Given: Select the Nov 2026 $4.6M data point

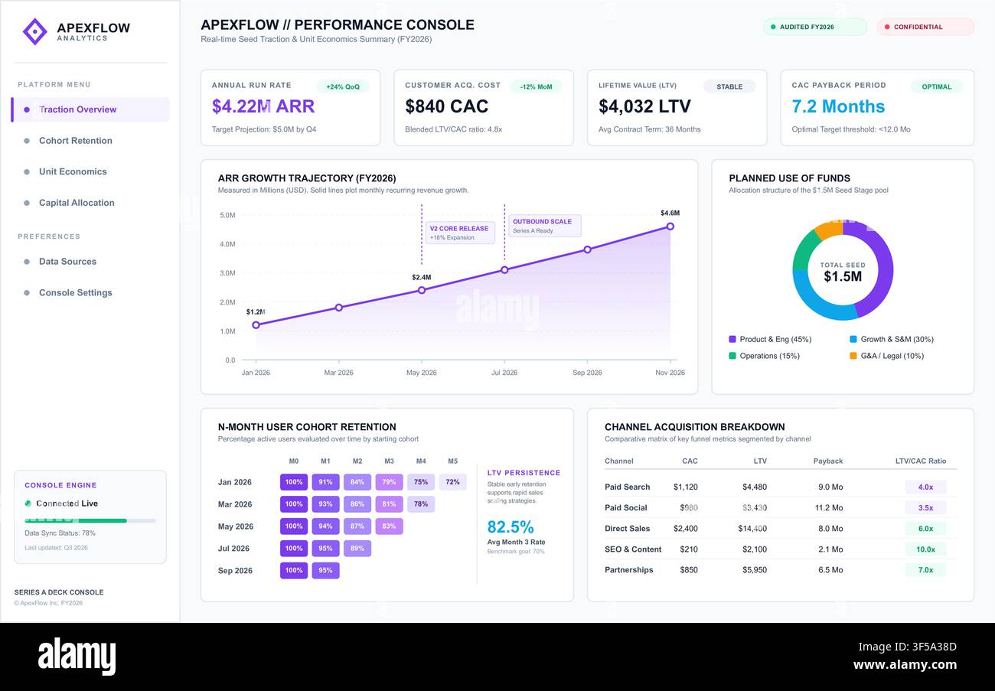Looking at the screenshot, I should [670, 227].
